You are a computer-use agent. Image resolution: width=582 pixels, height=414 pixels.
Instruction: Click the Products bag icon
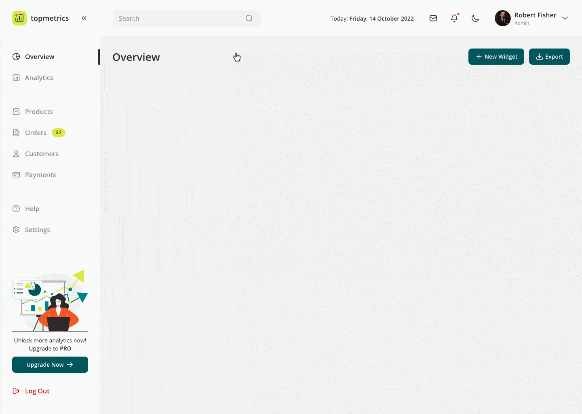pos(16,112)
